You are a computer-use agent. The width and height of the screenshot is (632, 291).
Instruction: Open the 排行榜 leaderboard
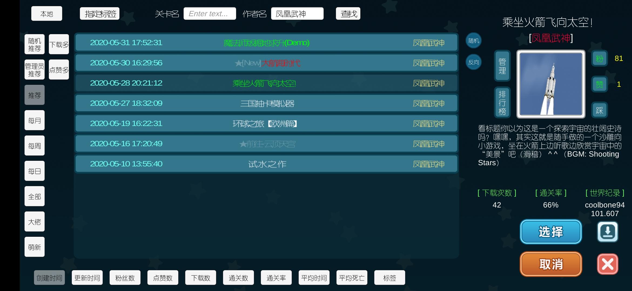502,103
